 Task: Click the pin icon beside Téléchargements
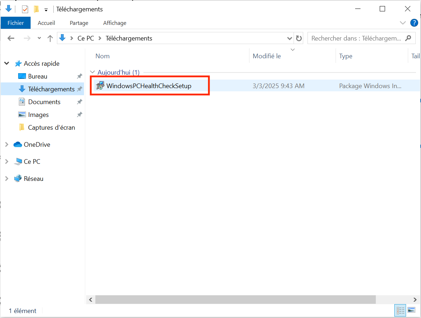[x=79, y=89]
